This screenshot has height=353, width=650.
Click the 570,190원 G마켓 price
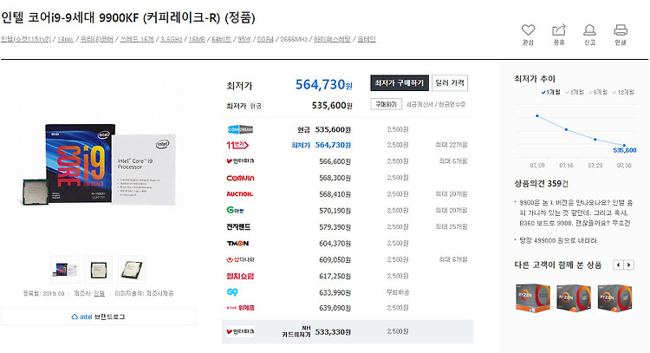click(335, 211)
